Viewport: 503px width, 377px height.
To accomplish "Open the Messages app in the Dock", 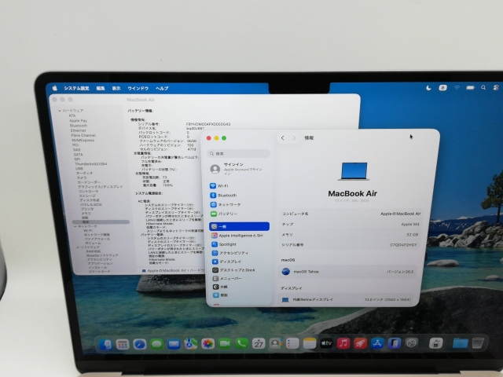I will [156, 344].
